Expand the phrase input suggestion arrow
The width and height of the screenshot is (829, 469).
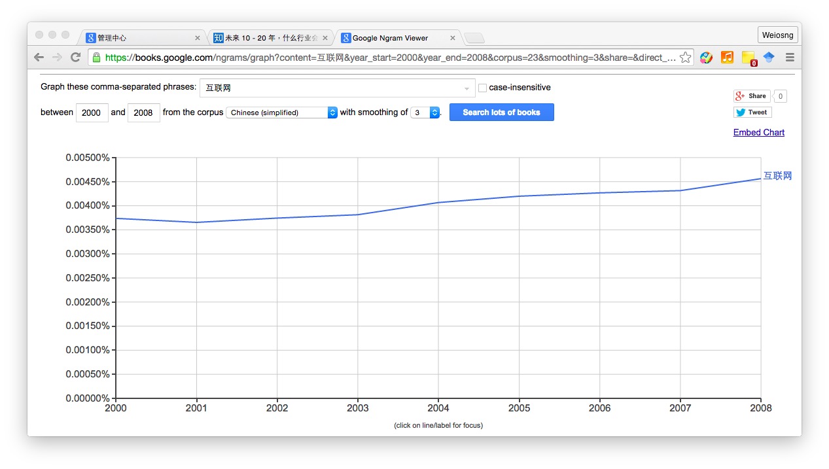[x=467, y=88]
